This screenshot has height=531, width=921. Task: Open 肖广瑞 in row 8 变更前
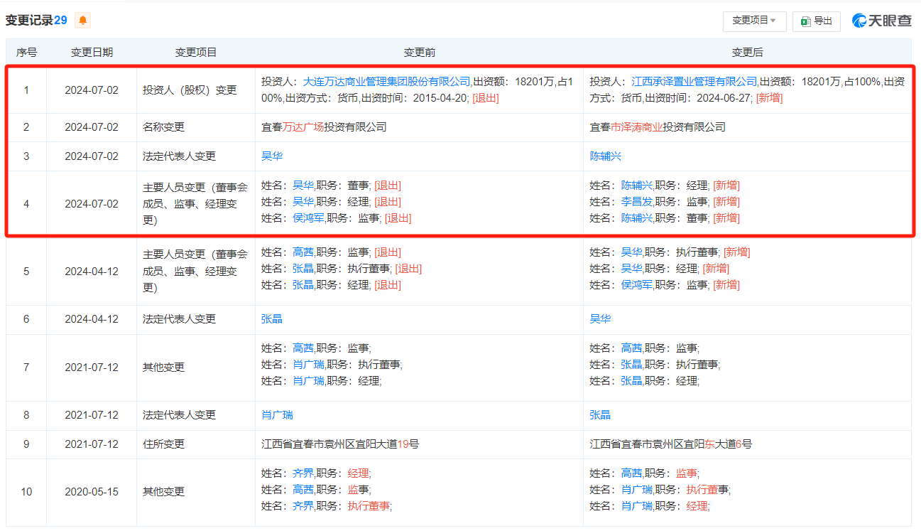(x=278, y=415)
